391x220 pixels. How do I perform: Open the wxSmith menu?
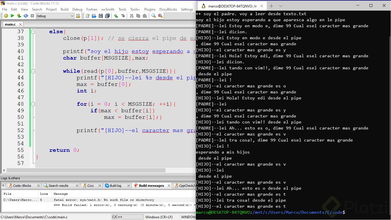(108, 9)
